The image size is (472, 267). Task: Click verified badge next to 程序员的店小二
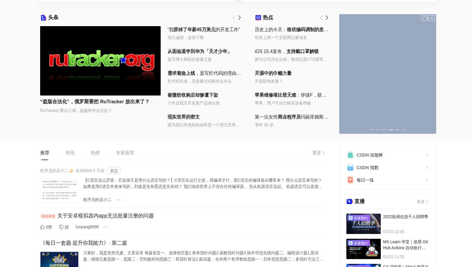click(71, 171)
